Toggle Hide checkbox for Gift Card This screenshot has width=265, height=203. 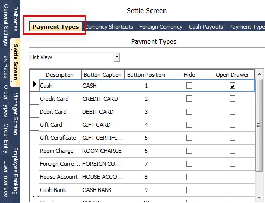pyautogui.click(x=189, y=125)
